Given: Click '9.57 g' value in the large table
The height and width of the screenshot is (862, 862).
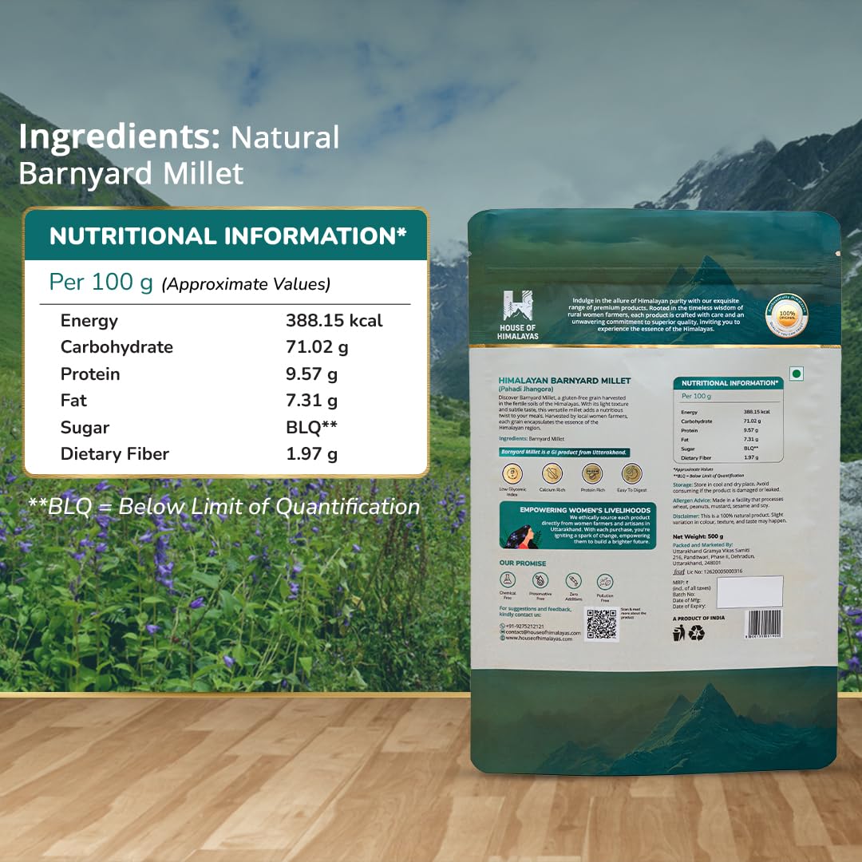Looking at the screenshot, I should [x=311, y=374].
